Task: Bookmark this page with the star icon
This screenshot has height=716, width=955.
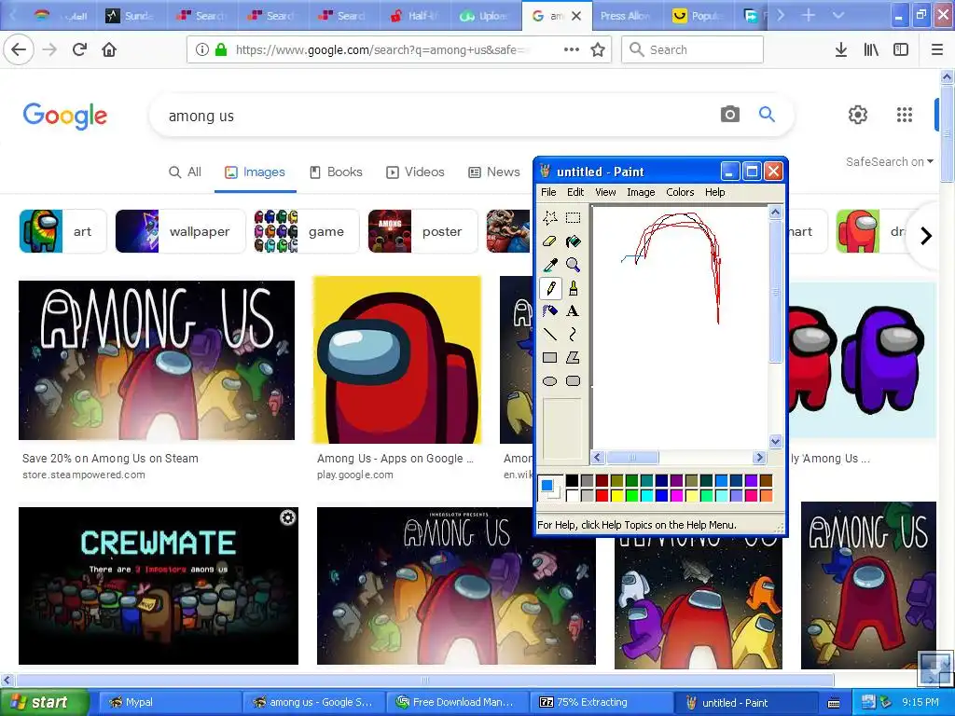Action: point(598,49)
